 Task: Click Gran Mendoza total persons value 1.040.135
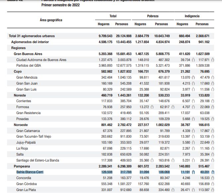pos(124,77)
